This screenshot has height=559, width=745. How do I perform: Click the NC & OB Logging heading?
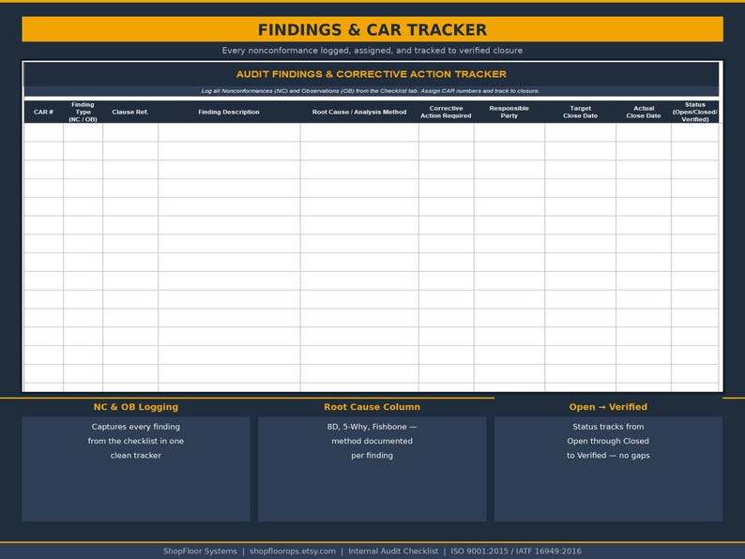(136, 407)
